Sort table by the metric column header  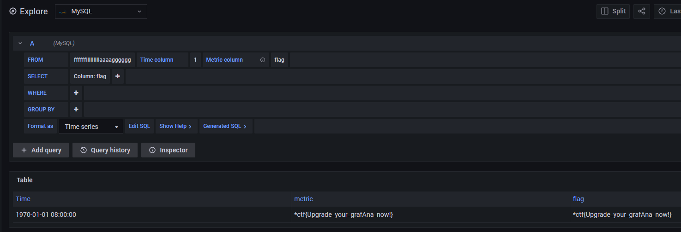303,199
